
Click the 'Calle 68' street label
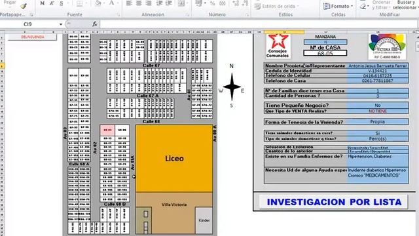pos(151,121)
